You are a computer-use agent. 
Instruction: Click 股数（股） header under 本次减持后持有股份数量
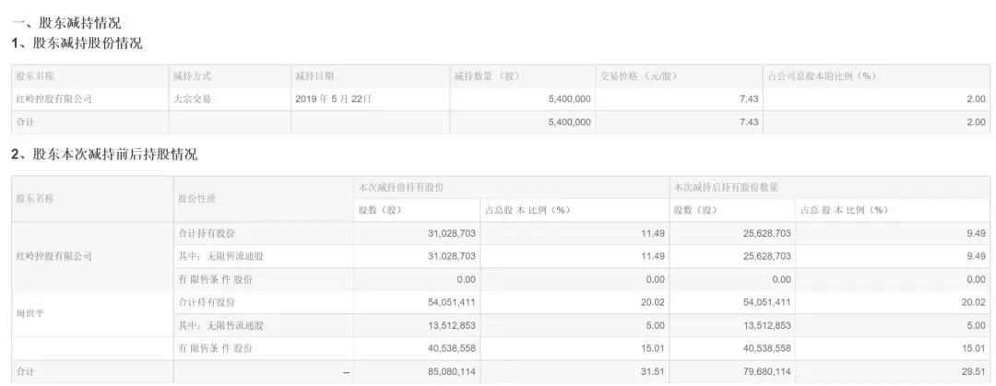(695, 210)
